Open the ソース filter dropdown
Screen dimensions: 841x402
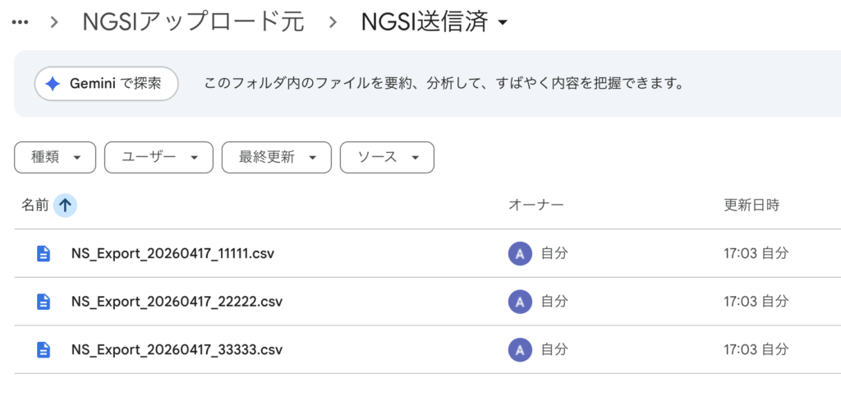pos(387,158)
